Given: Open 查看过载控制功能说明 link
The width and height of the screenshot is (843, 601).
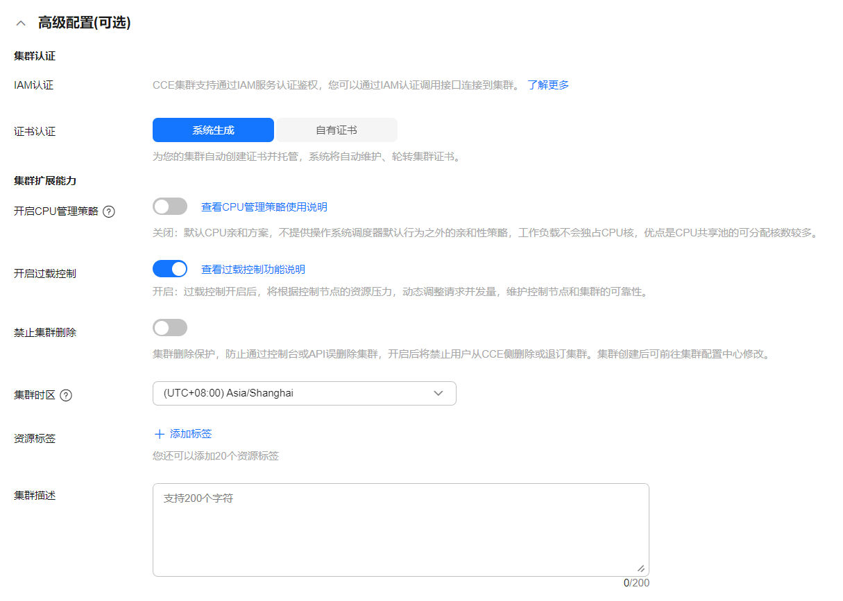Looking at the screenshot, I should (253, 269).
